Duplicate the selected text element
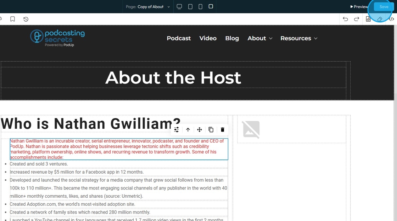Viewport: 397px width, 221px height. (211, 129)
